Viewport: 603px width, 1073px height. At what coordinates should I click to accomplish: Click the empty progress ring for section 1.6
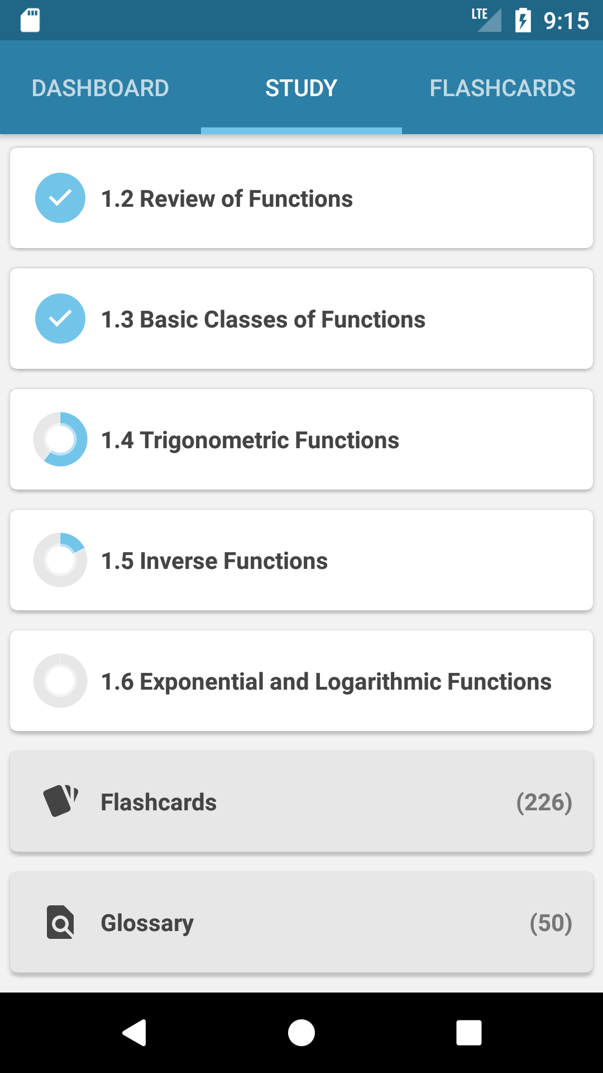(x=60, y=681)
